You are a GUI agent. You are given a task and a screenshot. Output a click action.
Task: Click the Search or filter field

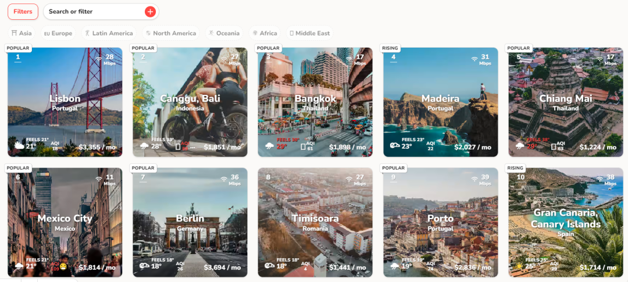[93, 12]
